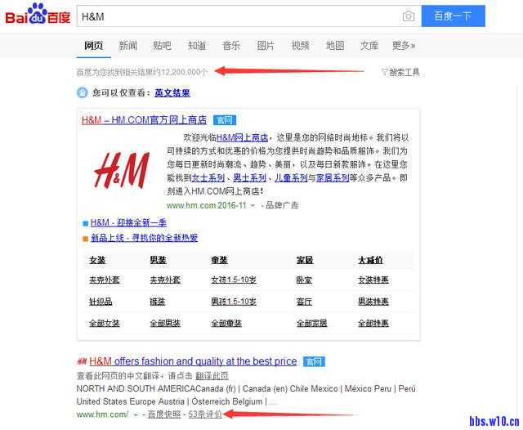Click 家居 column header
The width and height of the screenshot is (523, 430).
point(305,260)
